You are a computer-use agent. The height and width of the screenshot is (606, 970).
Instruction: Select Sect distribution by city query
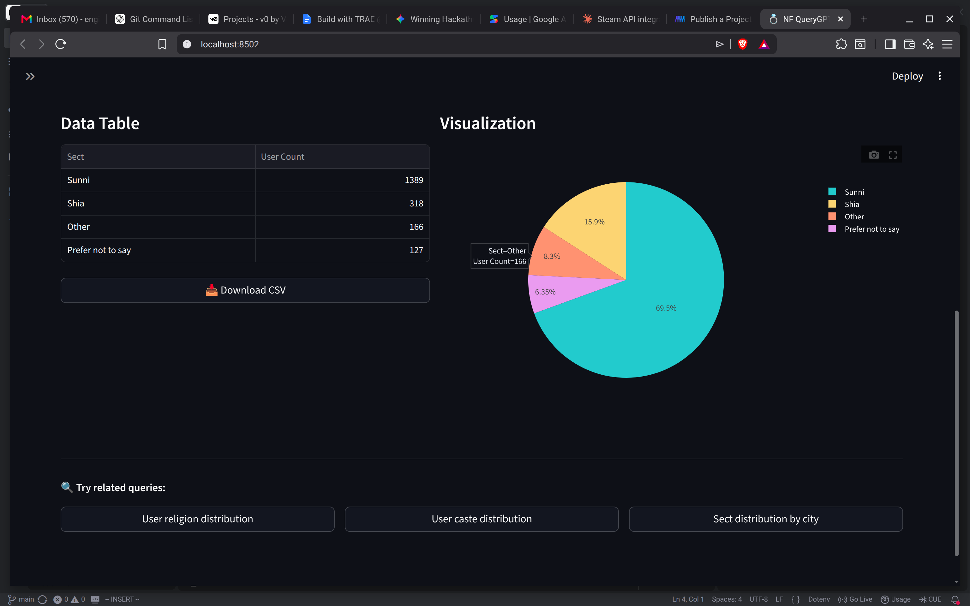tap(766, 519)
